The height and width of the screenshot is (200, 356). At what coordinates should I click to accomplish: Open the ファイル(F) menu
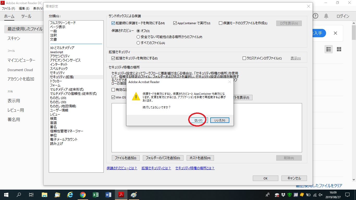[x=8, y=9]
